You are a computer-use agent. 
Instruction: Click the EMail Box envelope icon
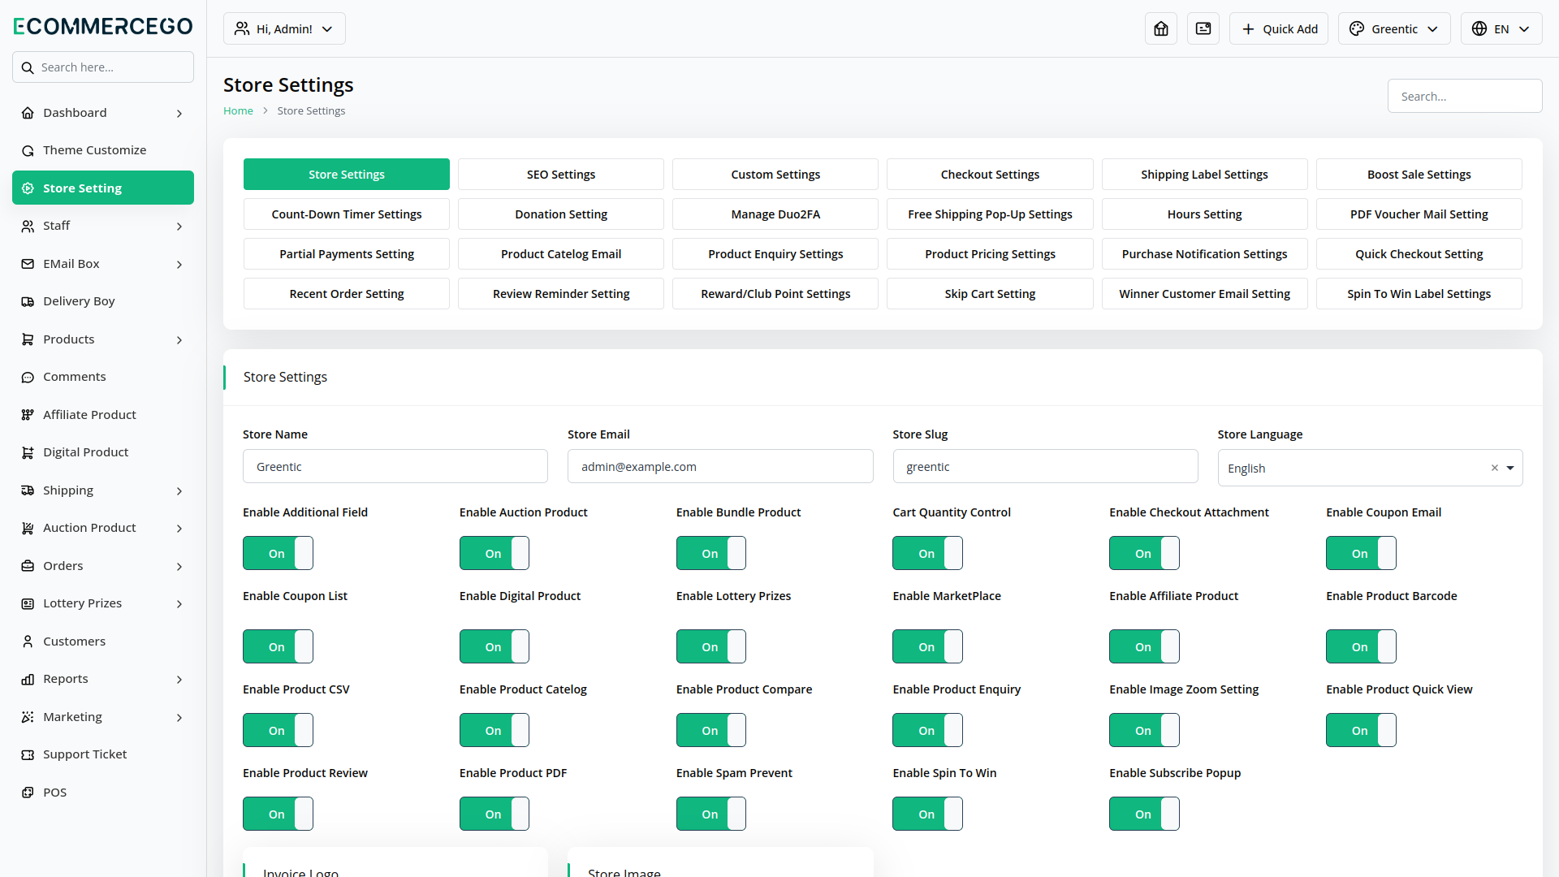pyautogui.click(x=28, y=264)
